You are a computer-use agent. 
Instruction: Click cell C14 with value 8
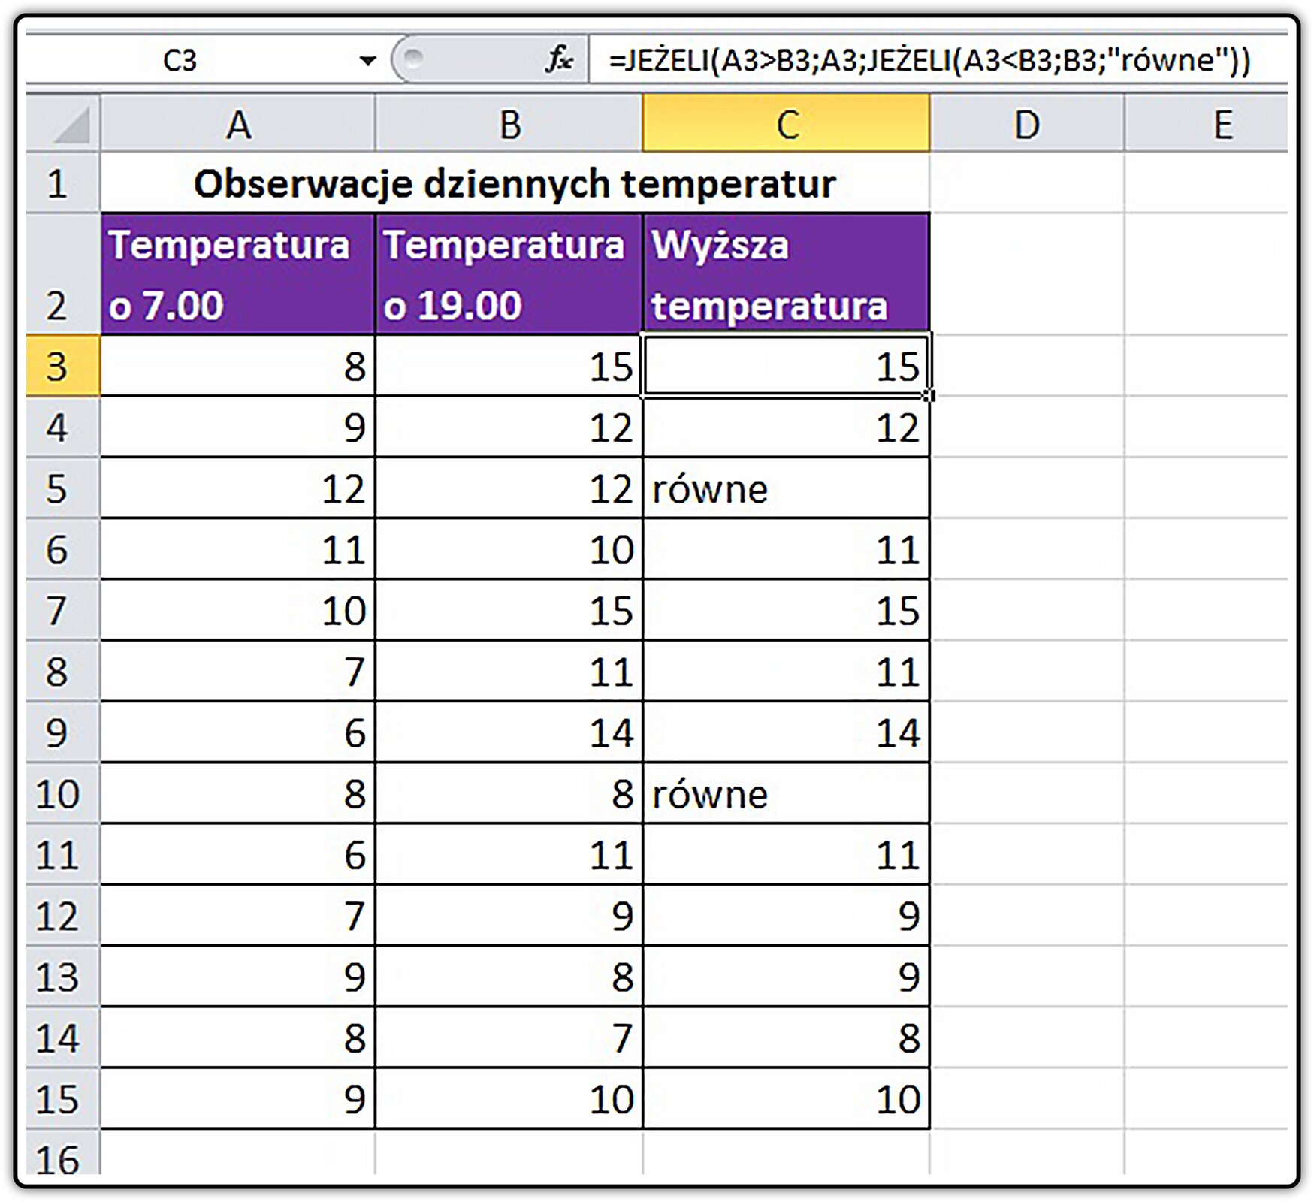[787, 1037]
